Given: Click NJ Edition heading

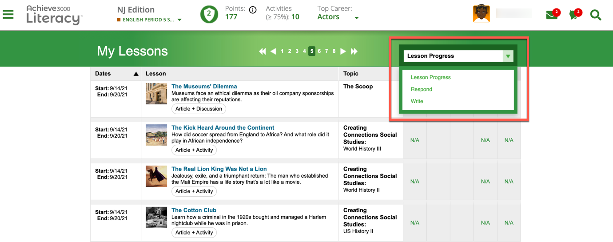Looking at the screenshot, I should point(136,10).
